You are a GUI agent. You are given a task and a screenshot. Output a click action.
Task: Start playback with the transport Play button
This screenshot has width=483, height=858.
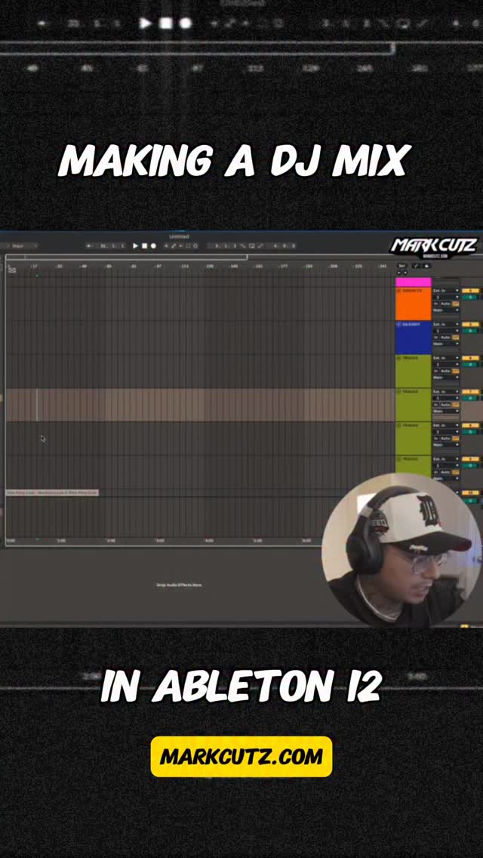(136, 246)
